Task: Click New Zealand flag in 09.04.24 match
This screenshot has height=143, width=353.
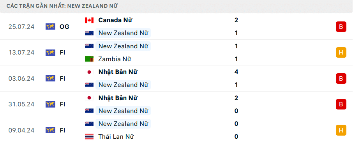Action: [89, 124]
